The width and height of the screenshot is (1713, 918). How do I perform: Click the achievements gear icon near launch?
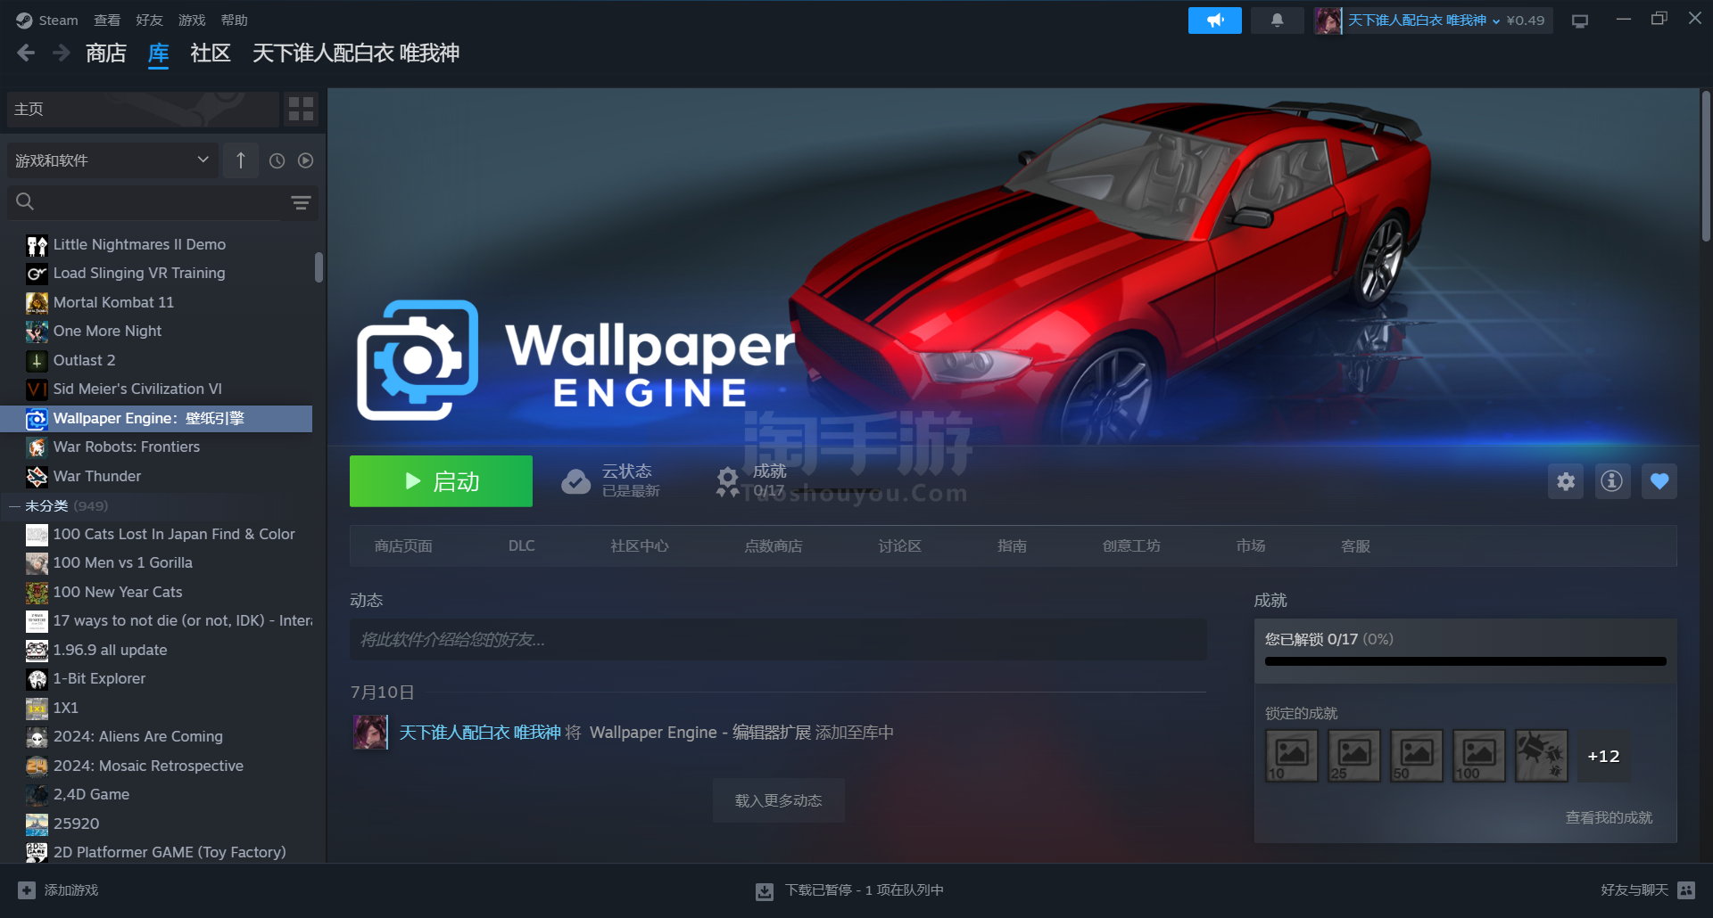pyautogui.click(x=728, y=481)
